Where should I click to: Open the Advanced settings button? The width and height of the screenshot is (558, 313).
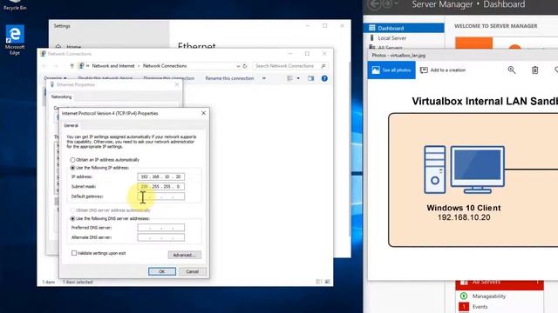184,255
